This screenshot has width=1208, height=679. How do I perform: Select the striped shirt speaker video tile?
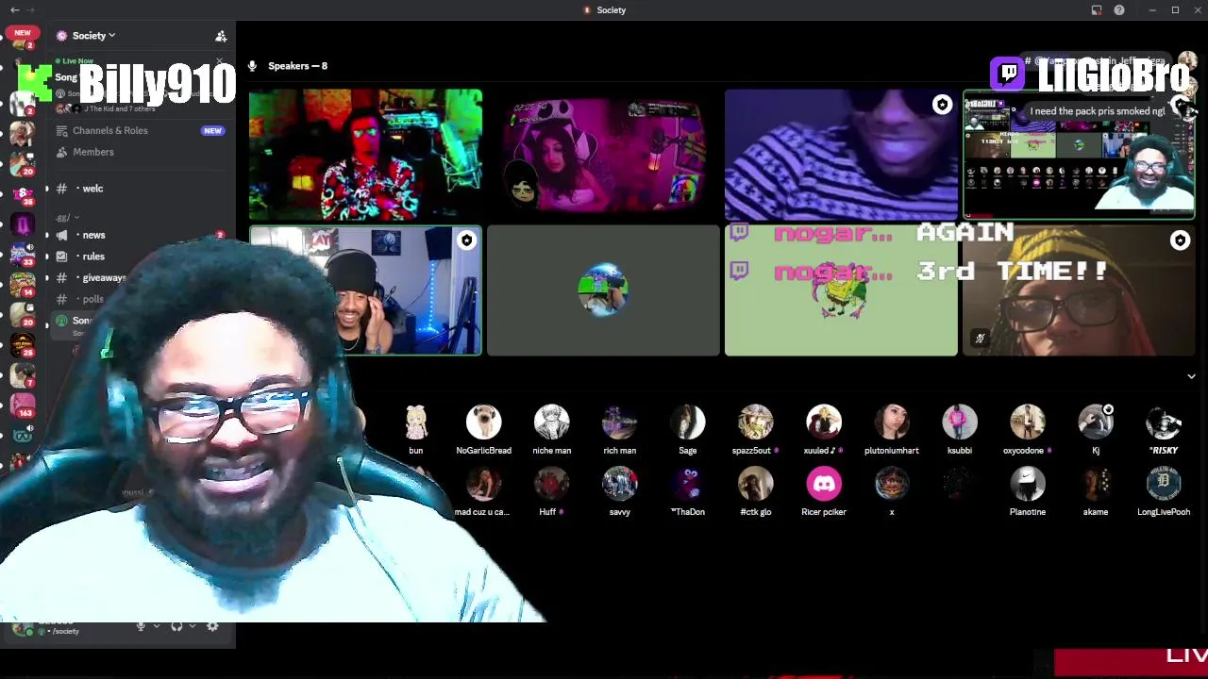coord(841,155)
